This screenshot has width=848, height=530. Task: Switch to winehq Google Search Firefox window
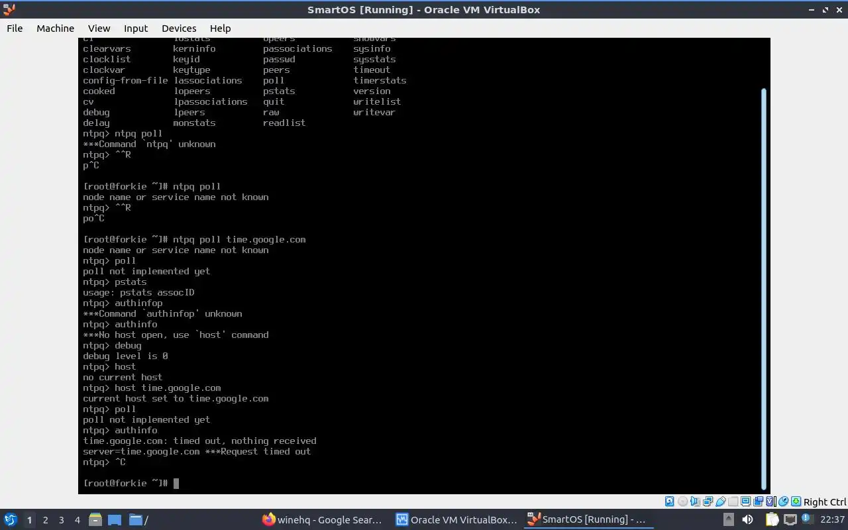(323, 519)
